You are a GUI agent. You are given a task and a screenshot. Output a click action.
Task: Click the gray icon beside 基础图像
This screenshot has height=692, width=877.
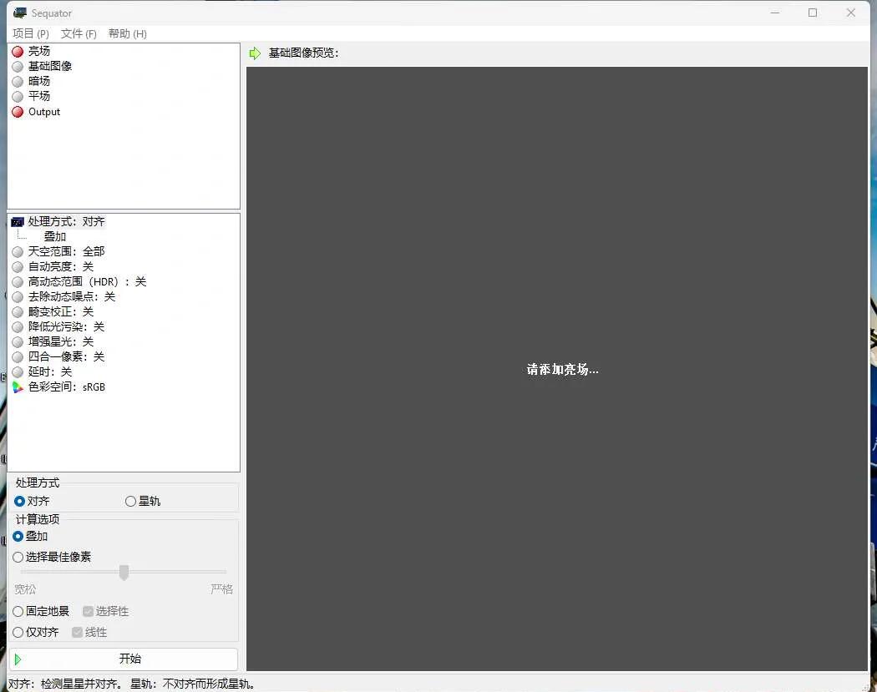(x=18, y=67)
